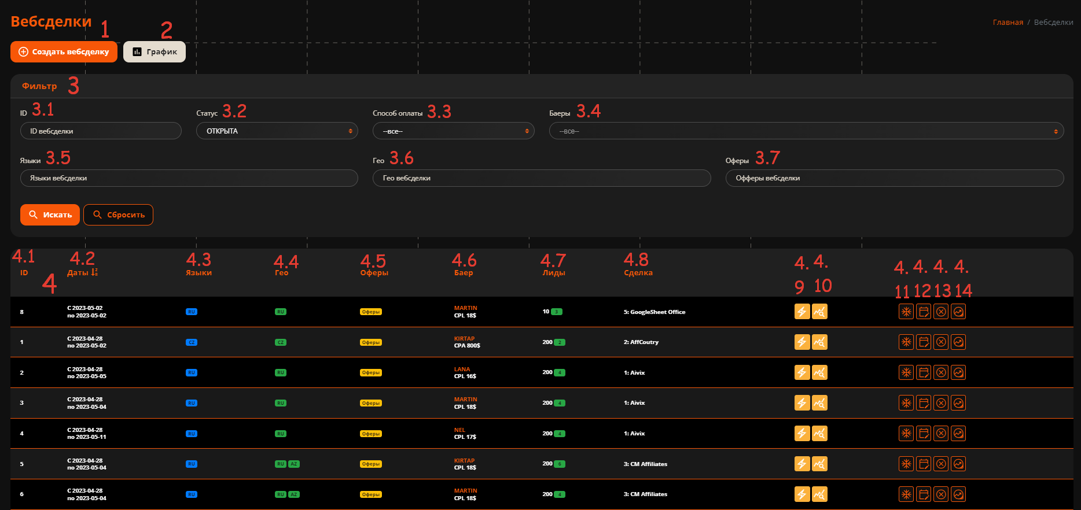The width and height of the screenshot is (1081, 510).
Task: Open the Способ оплаты dropdown
Action: click(454, 131)
